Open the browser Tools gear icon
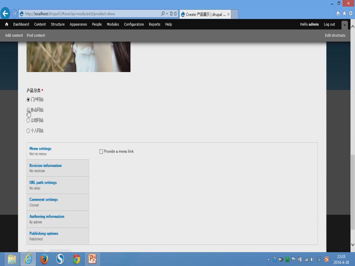Screen dimensions: 355x266 [x=351, y=14]
